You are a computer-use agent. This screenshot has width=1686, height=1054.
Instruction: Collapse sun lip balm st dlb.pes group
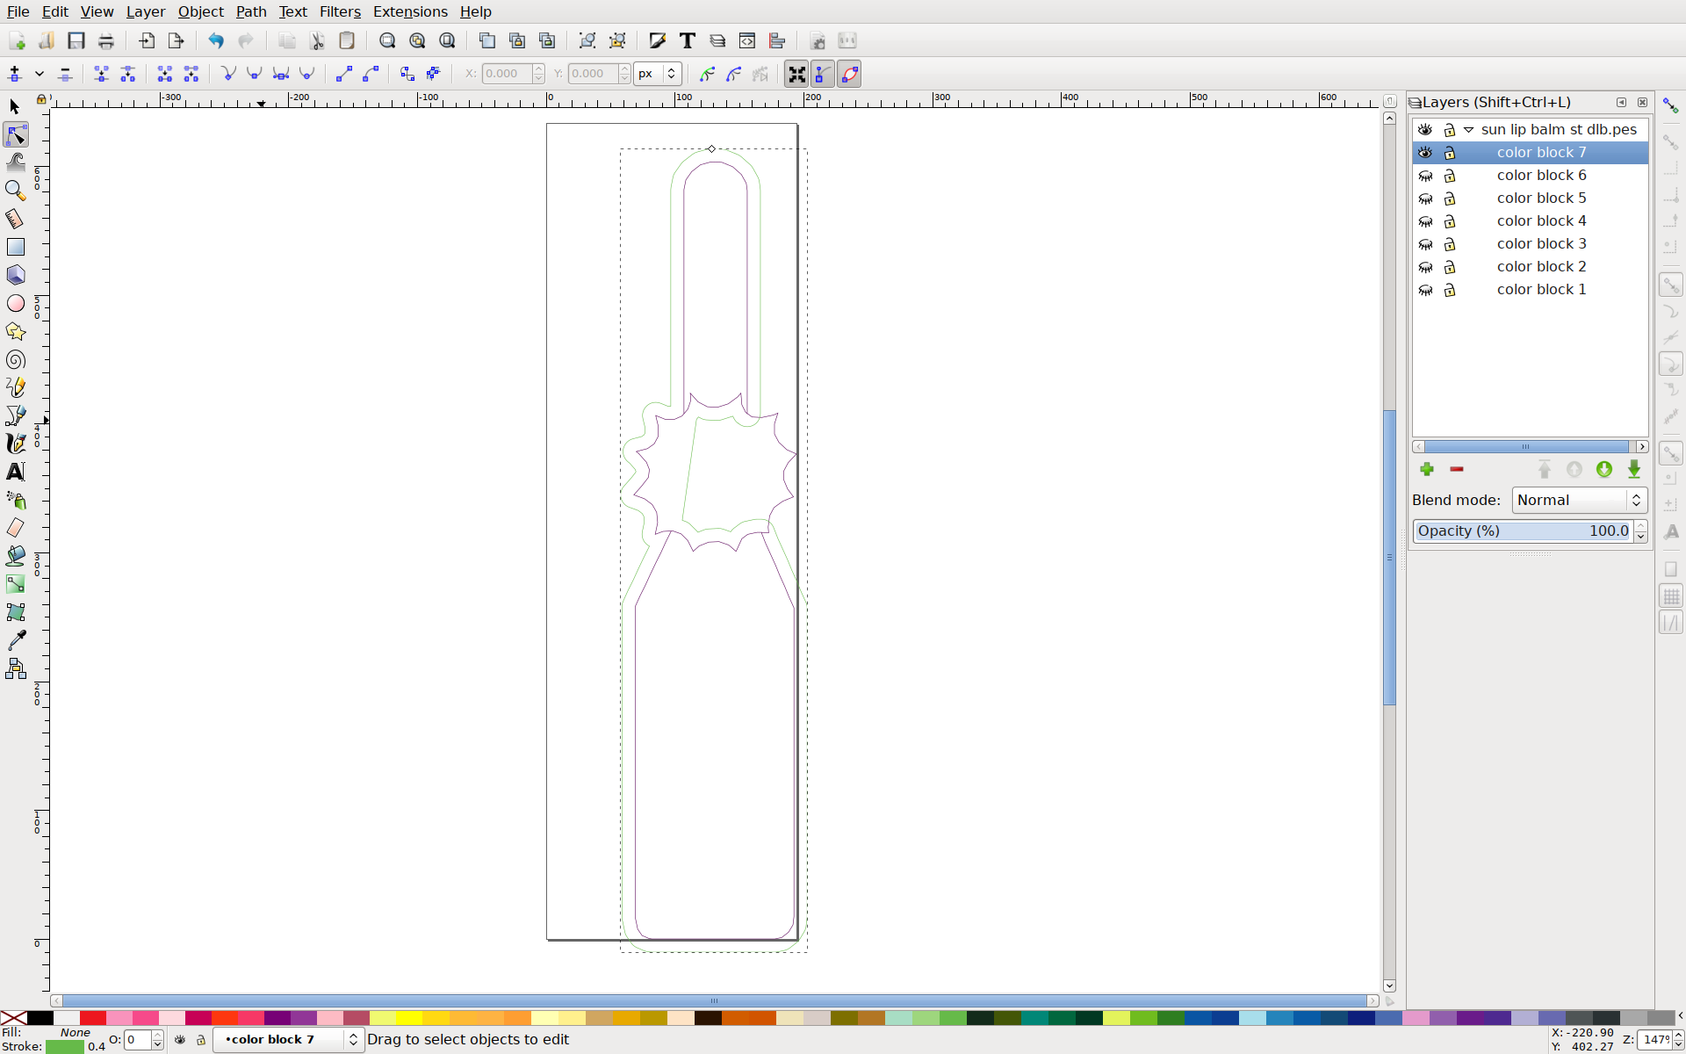tap(1468, 130)
